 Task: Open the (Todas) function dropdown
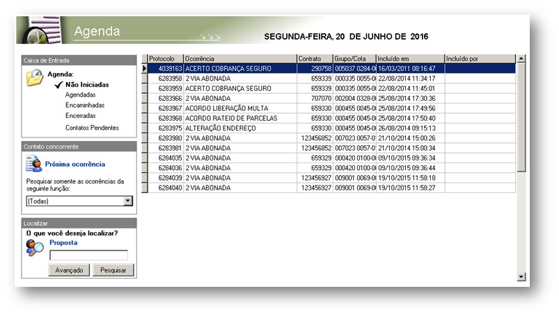[x=127, y=201]
